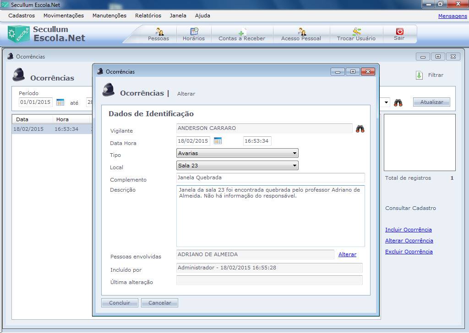Open the Ajuda menu
Viewport: 469px width, 333px height.
click(202, 16)
